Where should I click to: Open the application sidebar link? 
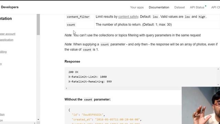[x=7, y=40]
